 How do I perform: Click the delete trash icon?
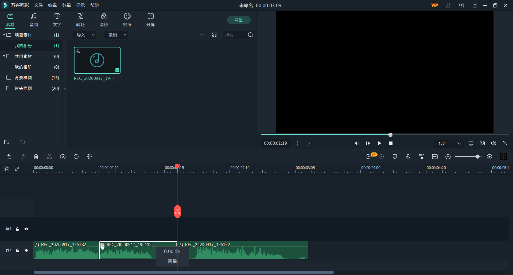(36, 157)
